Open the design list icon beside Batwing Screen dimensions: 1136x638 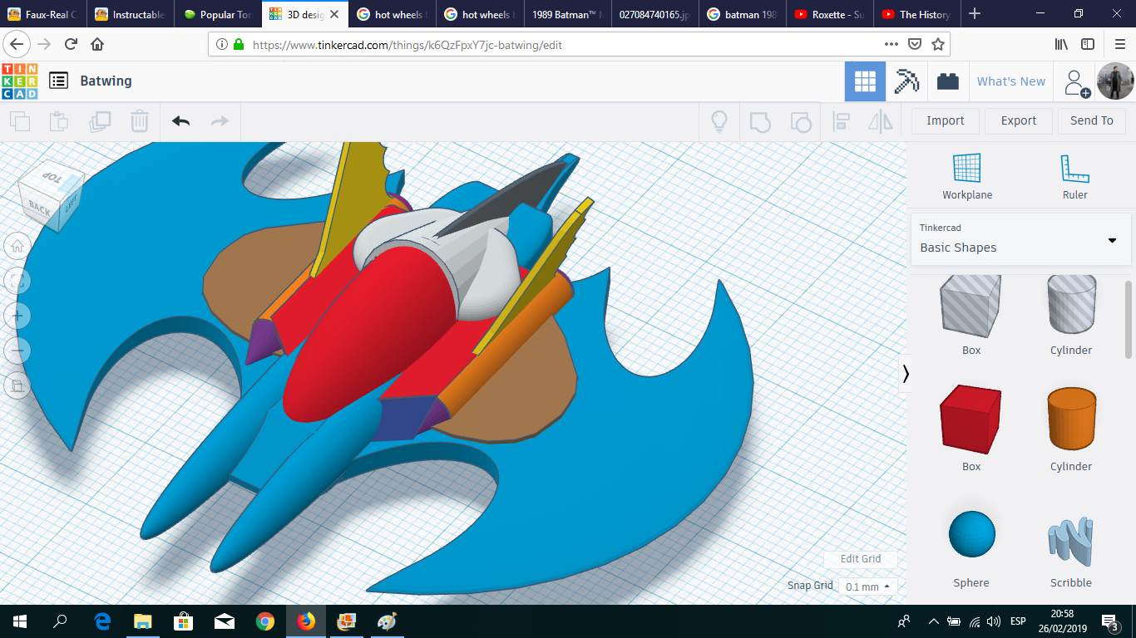point(58,81)
